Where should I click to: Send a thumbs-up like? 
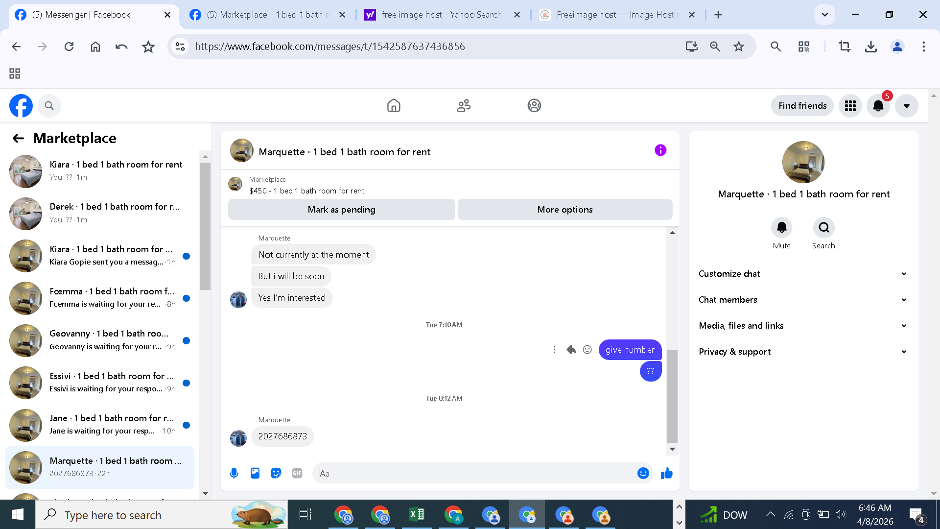coord(666,473)
